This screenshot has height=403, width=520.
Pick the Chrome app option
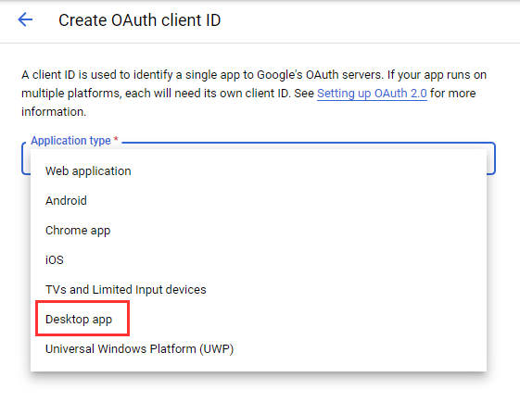tap(259, 231)
